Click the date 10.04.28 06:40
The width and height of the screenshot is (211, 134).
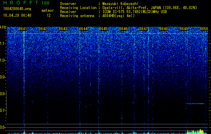pos(17,15)
